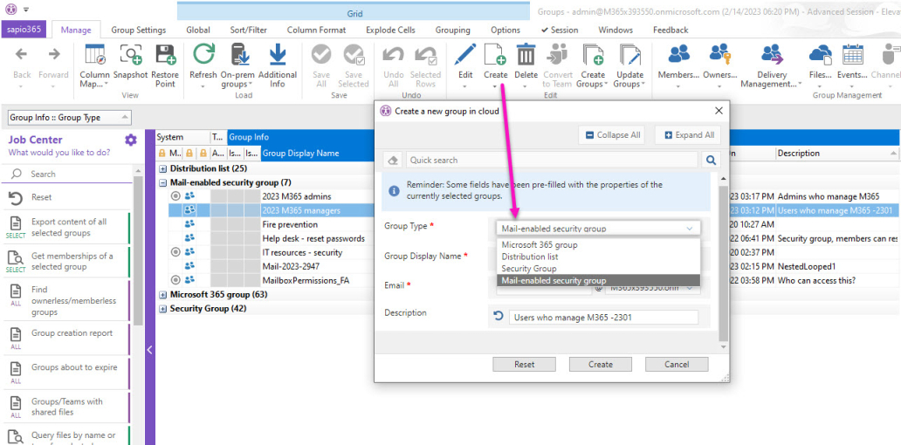Switch to the Grouping tab
This screenshot has width=901, height=445.
[x=452, y=30]
